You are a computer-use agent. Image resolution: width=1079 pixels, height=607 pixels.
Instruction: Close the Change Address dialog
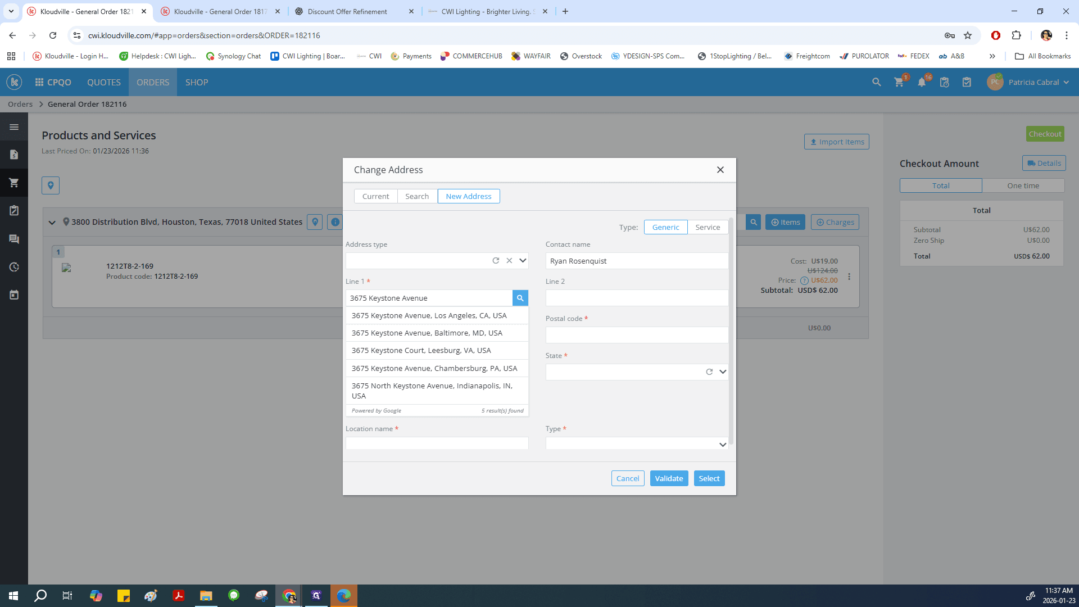[x=720, y=170]
